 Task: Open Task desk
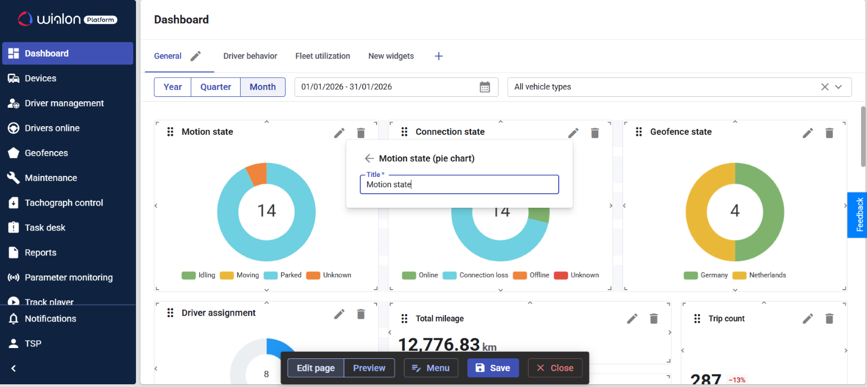tap(68, 227)
